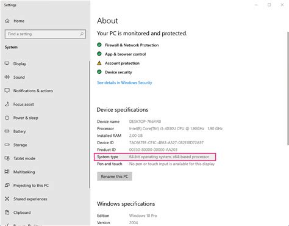
Task: Open See details in Windows Security link
Action: coord(124,82)
